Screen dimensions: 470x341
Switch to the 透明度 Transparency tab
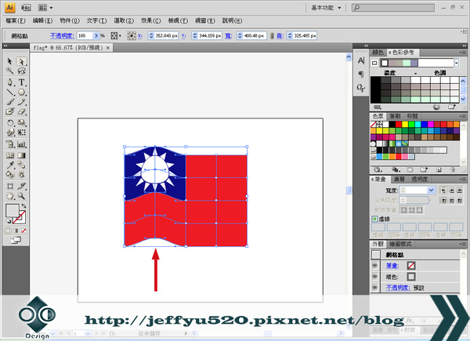point(419,180)
